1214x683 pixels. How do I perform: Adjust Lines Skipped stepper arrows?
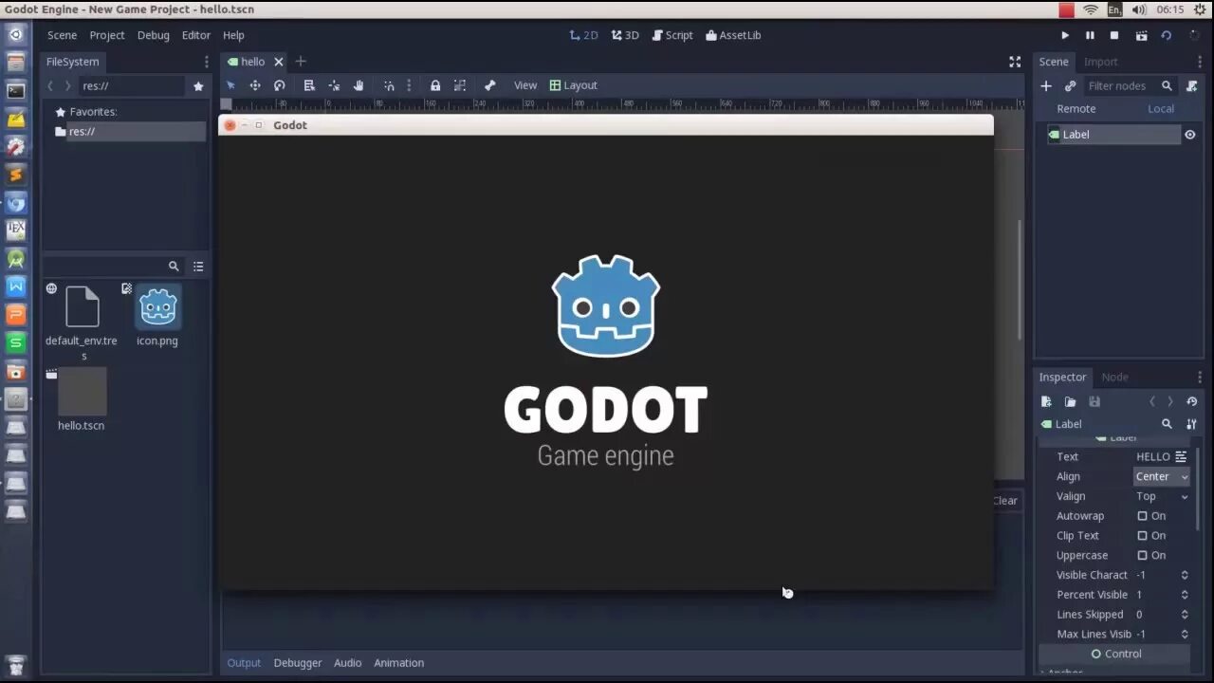1185,615
